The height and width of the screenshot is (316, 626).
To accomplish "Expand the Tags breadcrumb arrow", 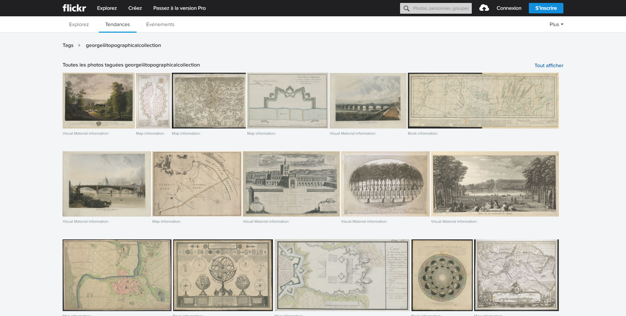I will pyautogui.click(x=79, y=45).
